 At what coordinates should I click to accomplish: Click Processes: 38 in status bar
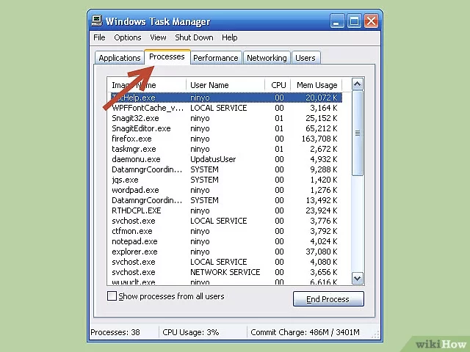[115, 332]
